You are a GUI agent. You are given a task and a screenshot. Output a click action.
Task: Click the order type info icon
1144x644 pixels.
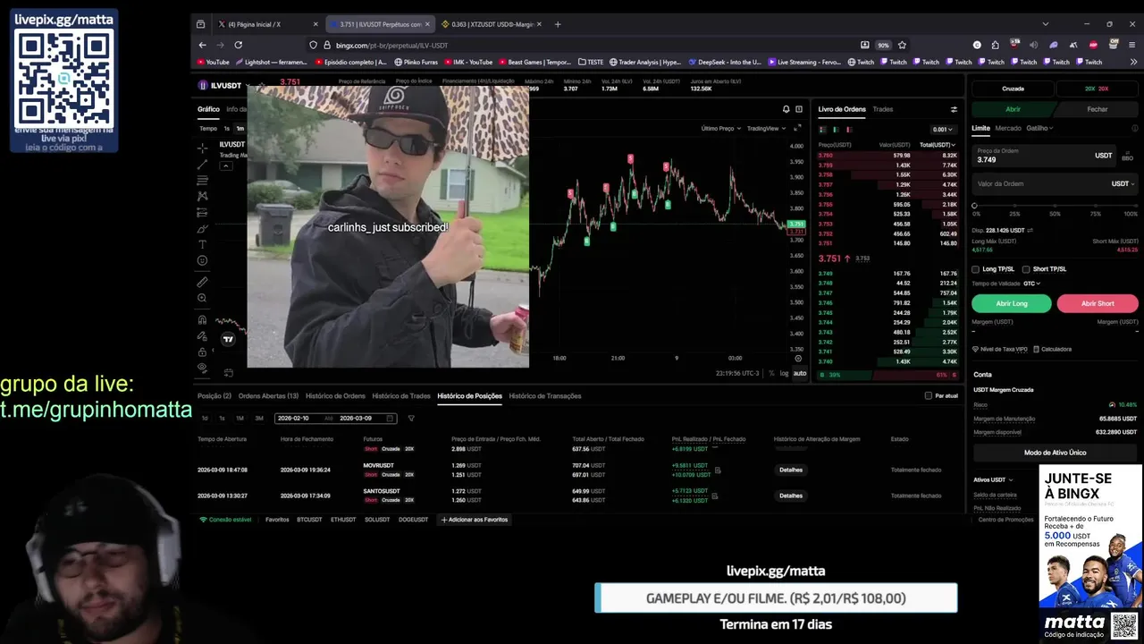click(1135, 128)
